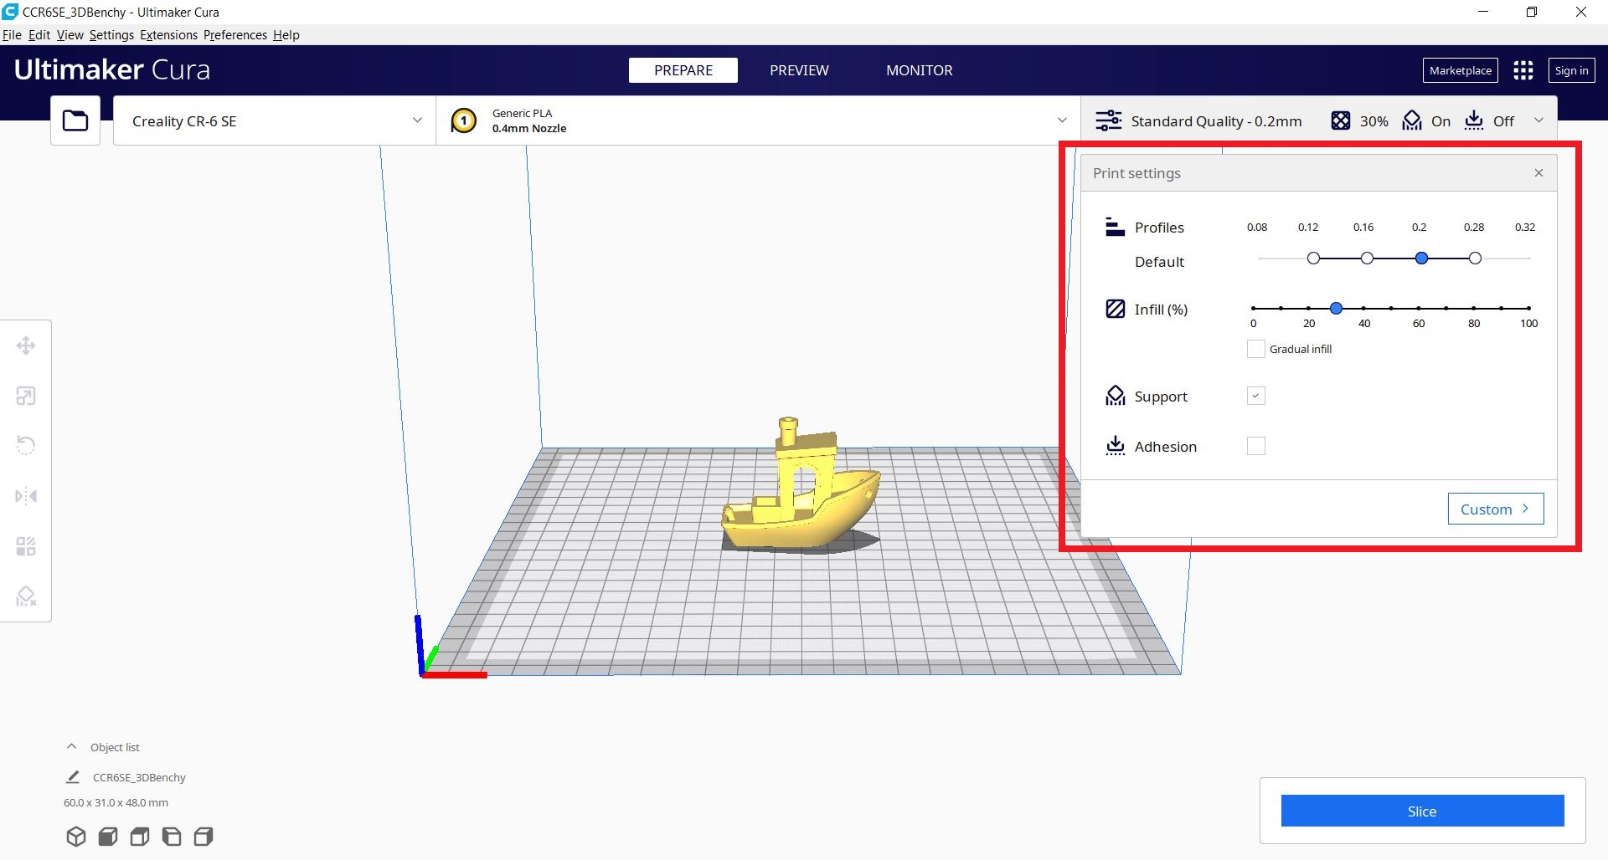Select the Rotate tool in left toolbar
Viewport: 1608px width, 860px height.
[26, 445]
